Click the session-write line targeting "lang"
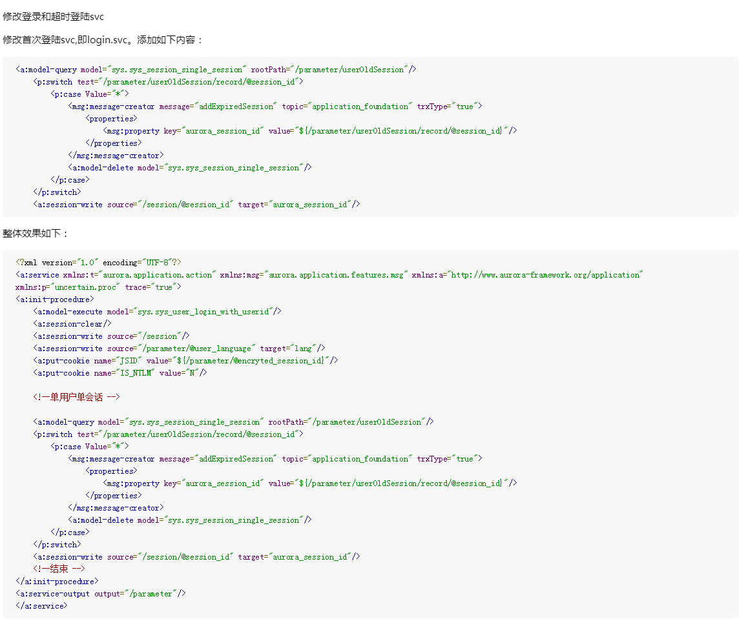The height and width of the screenshot is (619, 746). [x=179, y=349]
